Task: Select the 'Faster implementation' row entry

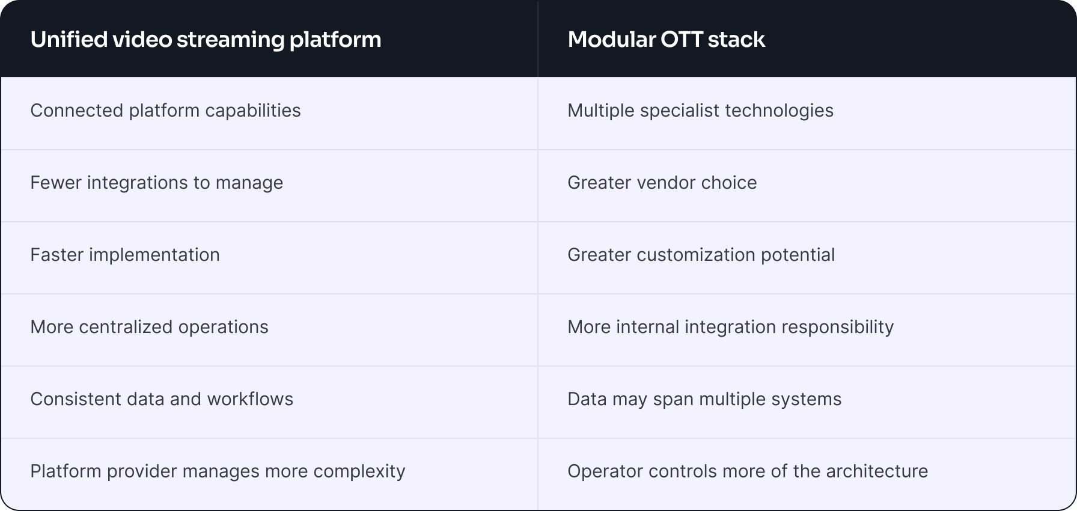Action: tap(269, 258)
